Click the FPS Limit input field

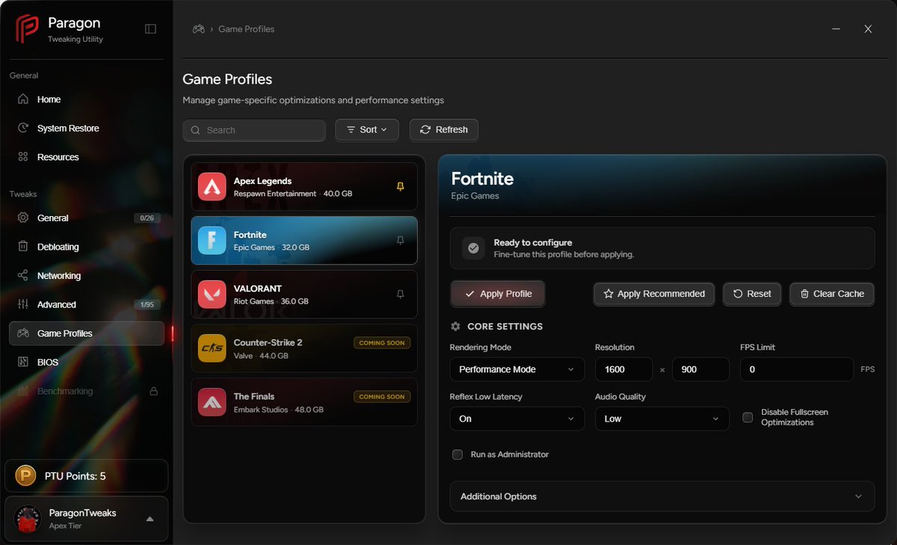[797, 369]
